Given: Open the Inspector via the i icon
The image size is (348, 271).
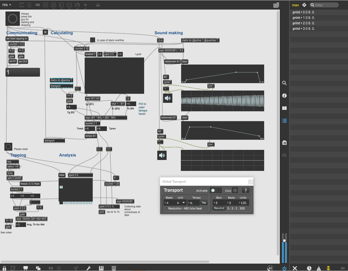Looking at the screenshot, I should point(284,95).
